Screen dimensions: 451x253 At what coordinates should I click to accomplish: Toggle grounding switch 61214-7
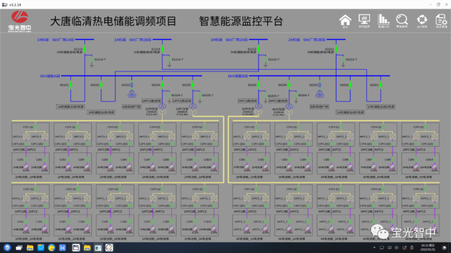(x=169, y=60)
